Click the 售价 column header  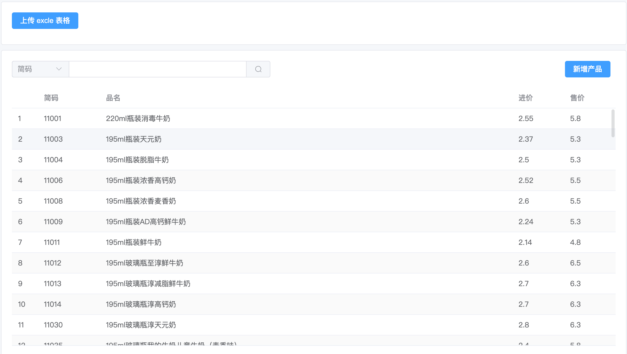(577, 98)
